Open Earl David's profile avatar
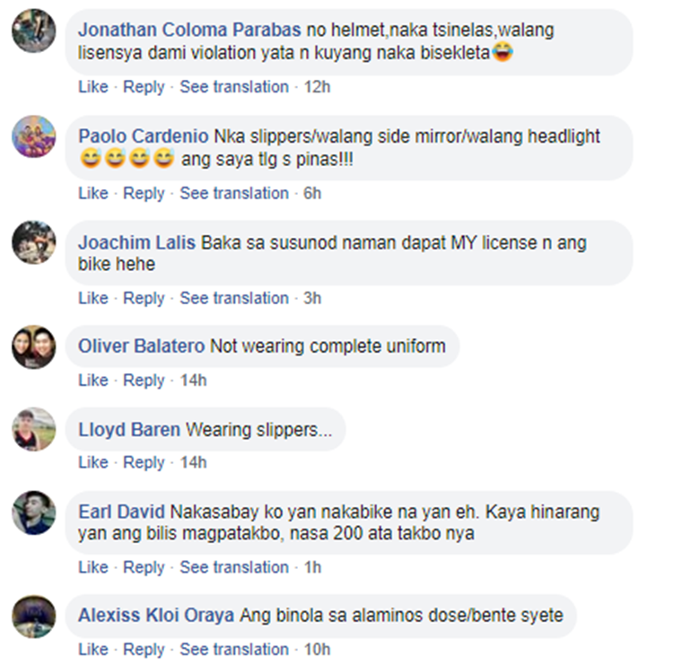This screenshot has width=673, height=666. 33,513
